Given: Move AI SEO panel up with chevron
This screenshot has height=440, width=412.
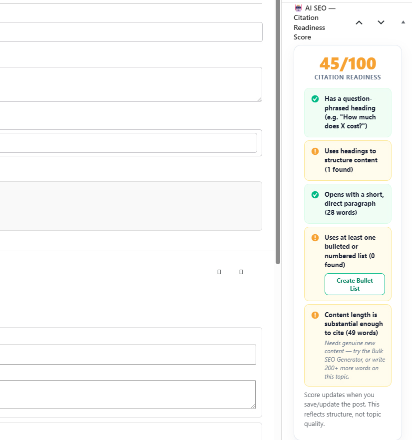Looking at the screenshot, I should pos(359,23).
